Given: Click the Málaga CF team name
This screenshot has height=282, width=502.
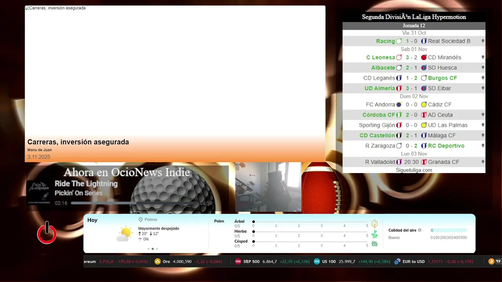Looking at the screenshot, I should [442, 136].
